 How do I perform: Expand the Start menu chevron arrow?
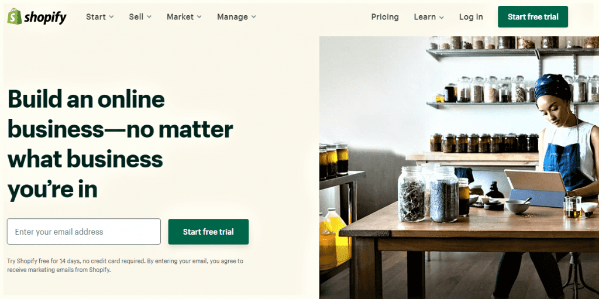111,17
